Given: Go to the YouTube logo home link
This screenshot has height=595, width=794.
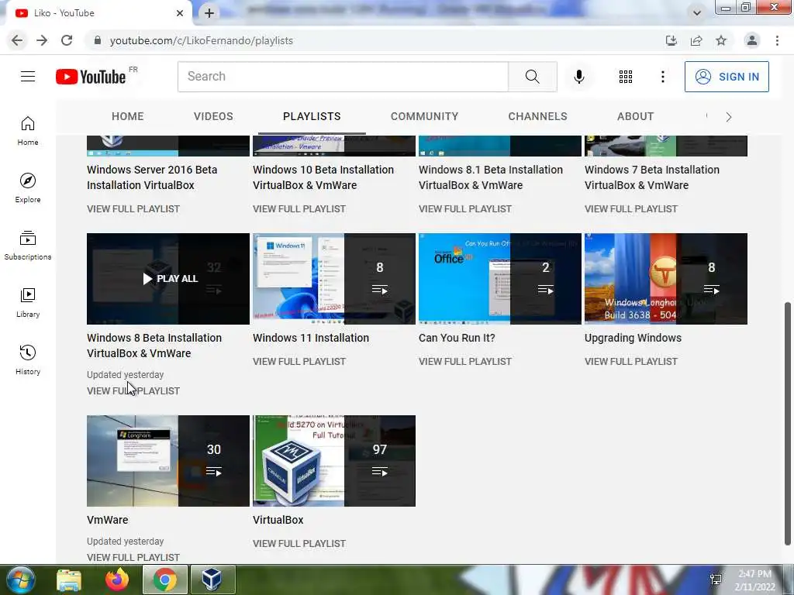Looking at the screenshot, I should pos(91,77).
